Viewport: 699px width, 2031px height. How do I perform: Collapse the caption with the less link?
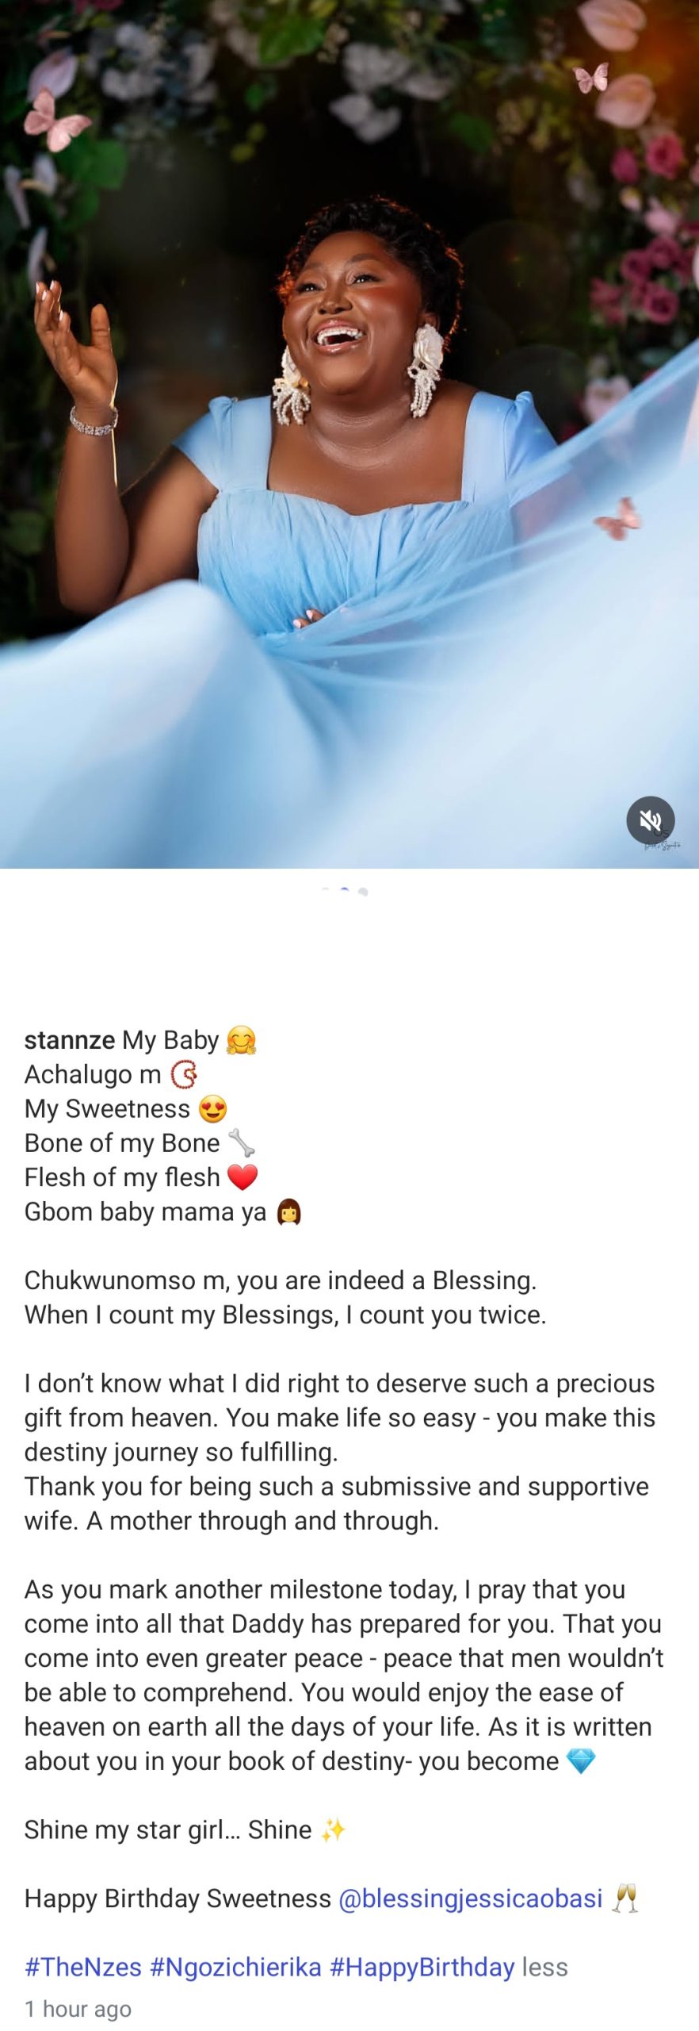point(544,1967)
